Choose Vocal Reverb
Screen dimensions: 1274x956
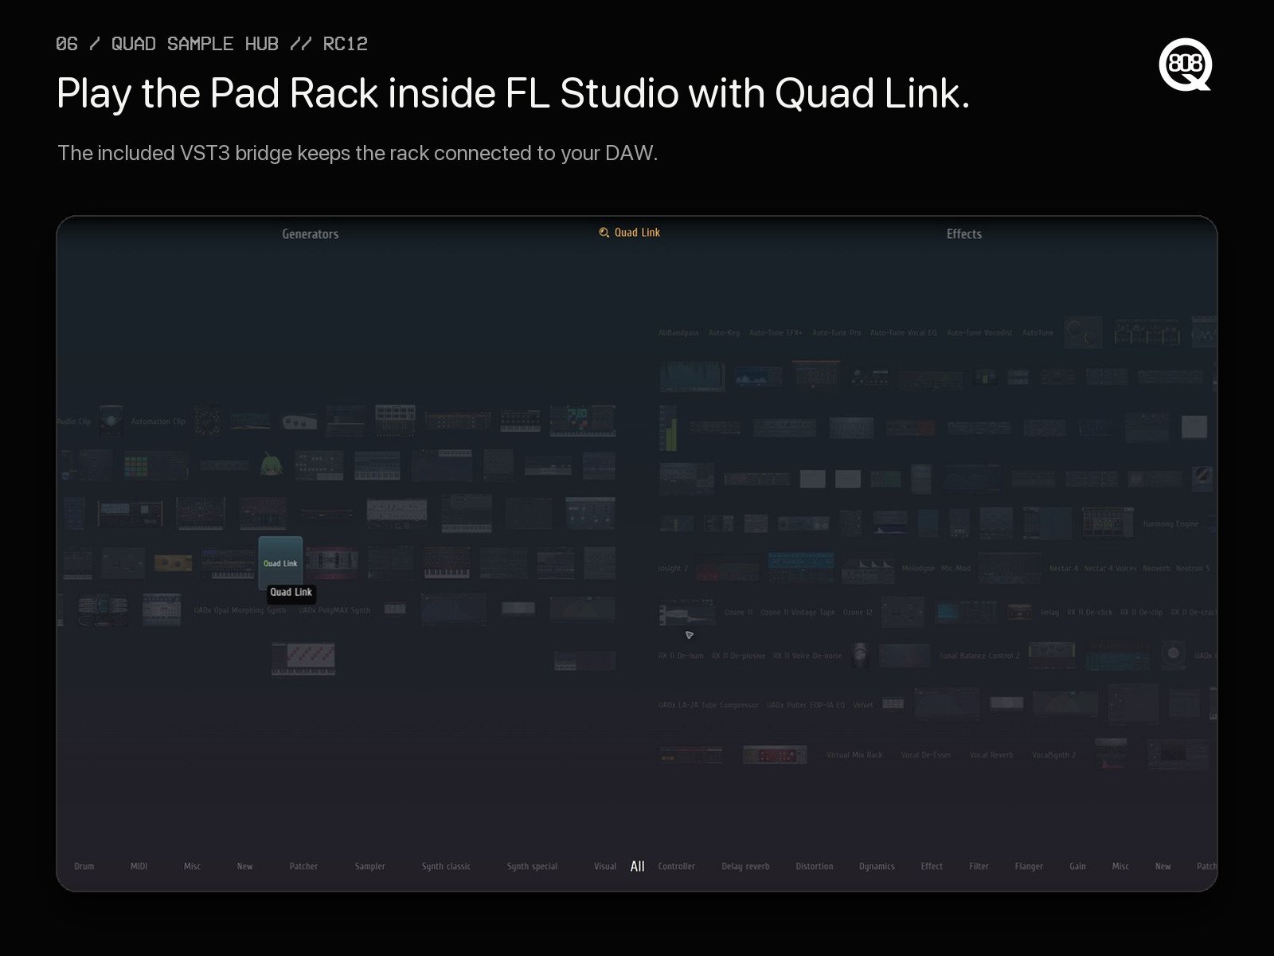point(991,755)
